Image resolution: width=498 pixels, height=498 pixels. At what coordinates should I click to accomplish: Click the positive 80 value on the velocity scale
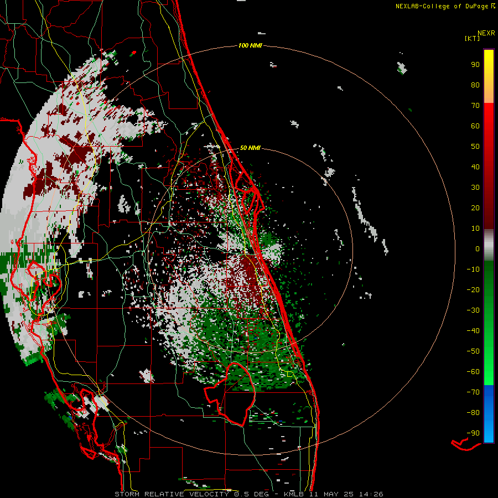(x=475, y=85)
